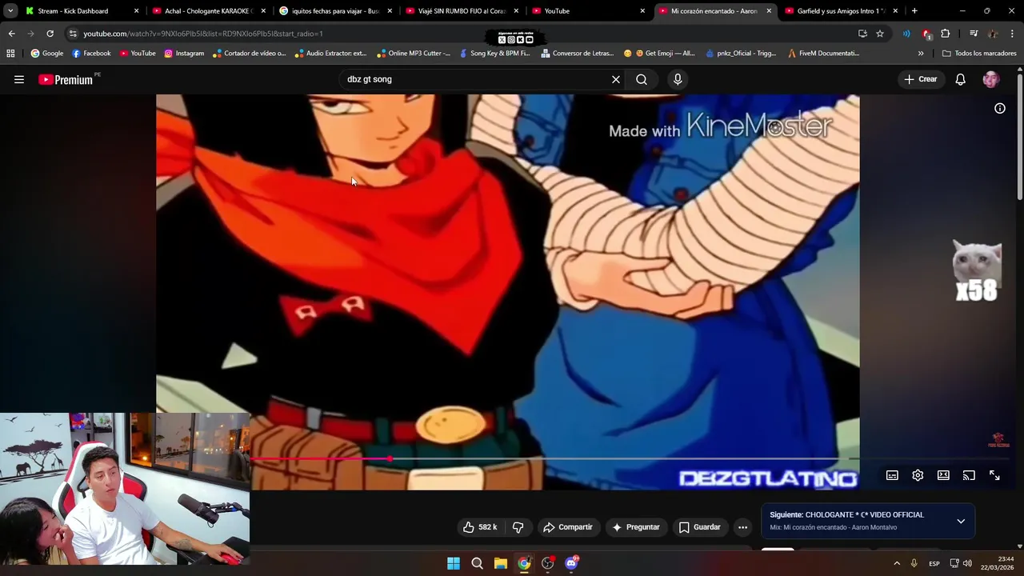Switch to iquitos fechas para viajar tab
The image size is (1024, 576).
tap(336, 11)
